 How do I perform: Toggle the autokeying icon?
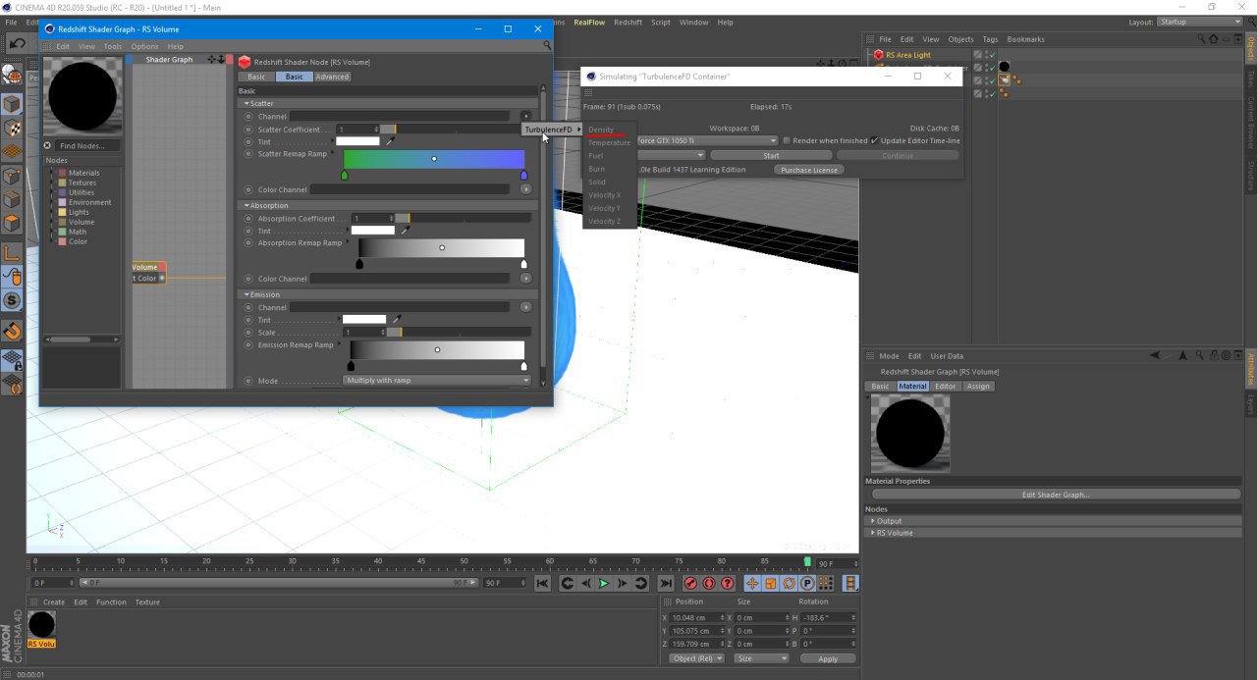click(x=709, y=583)
